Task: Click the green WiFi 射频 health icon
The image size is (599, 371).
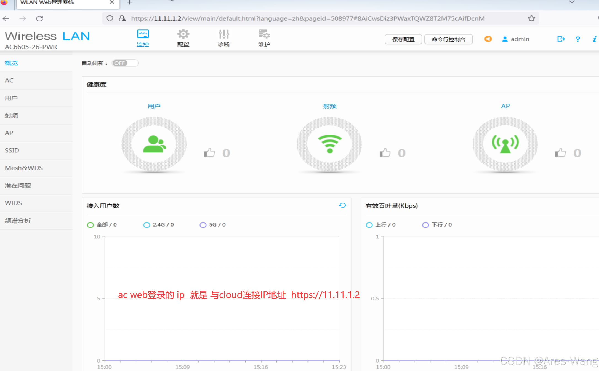Action: click(329, 144)
